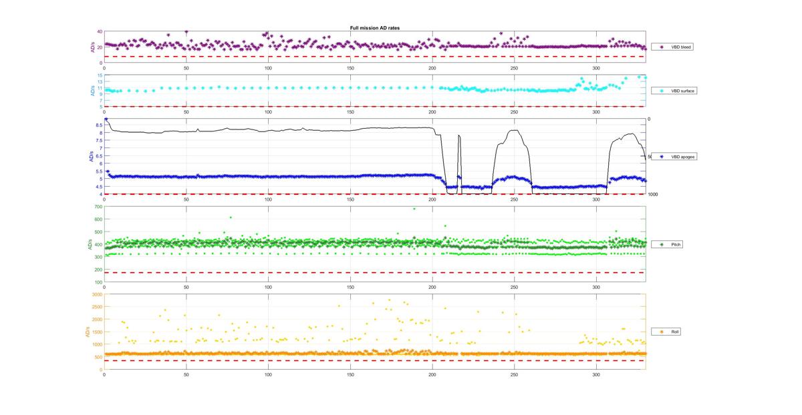
Task: Click y-axis tick 8.5 on VBD apogee plot
Action: 99,125
